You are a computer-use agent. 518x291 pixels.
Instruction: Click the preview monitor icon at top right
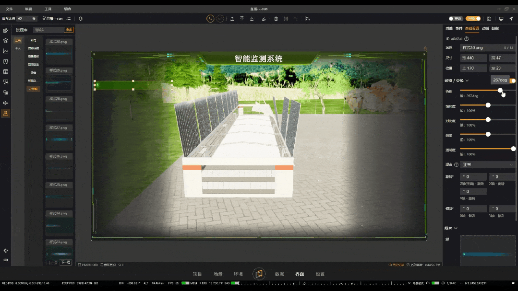click(x=501, y=19)
